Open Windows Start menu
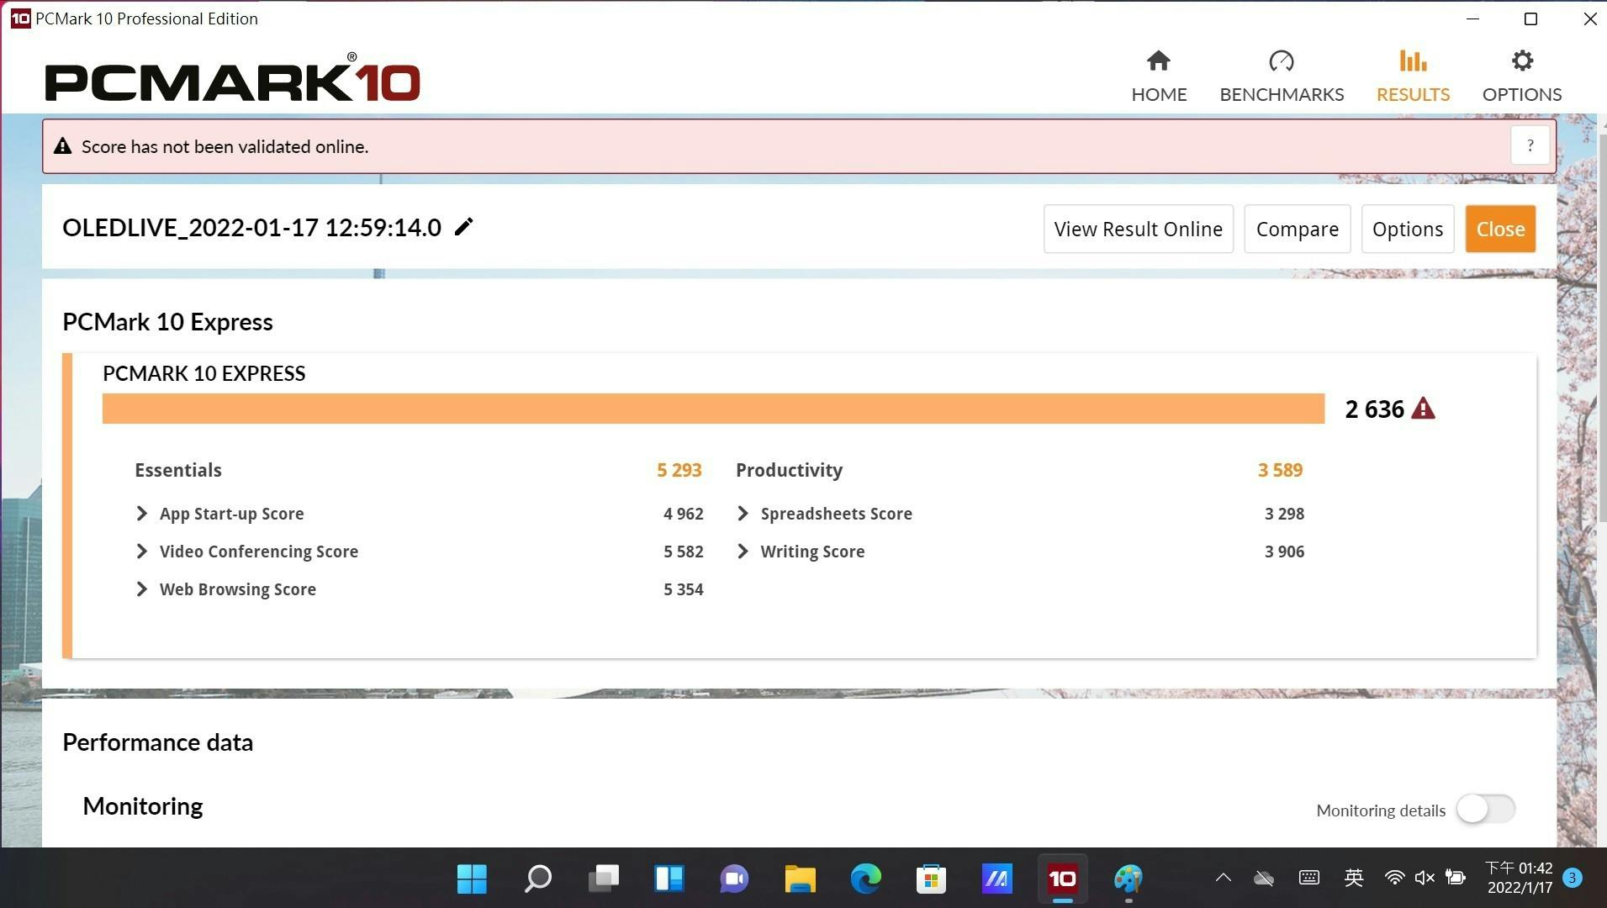 pyautogui.click(x=472, y=879)
